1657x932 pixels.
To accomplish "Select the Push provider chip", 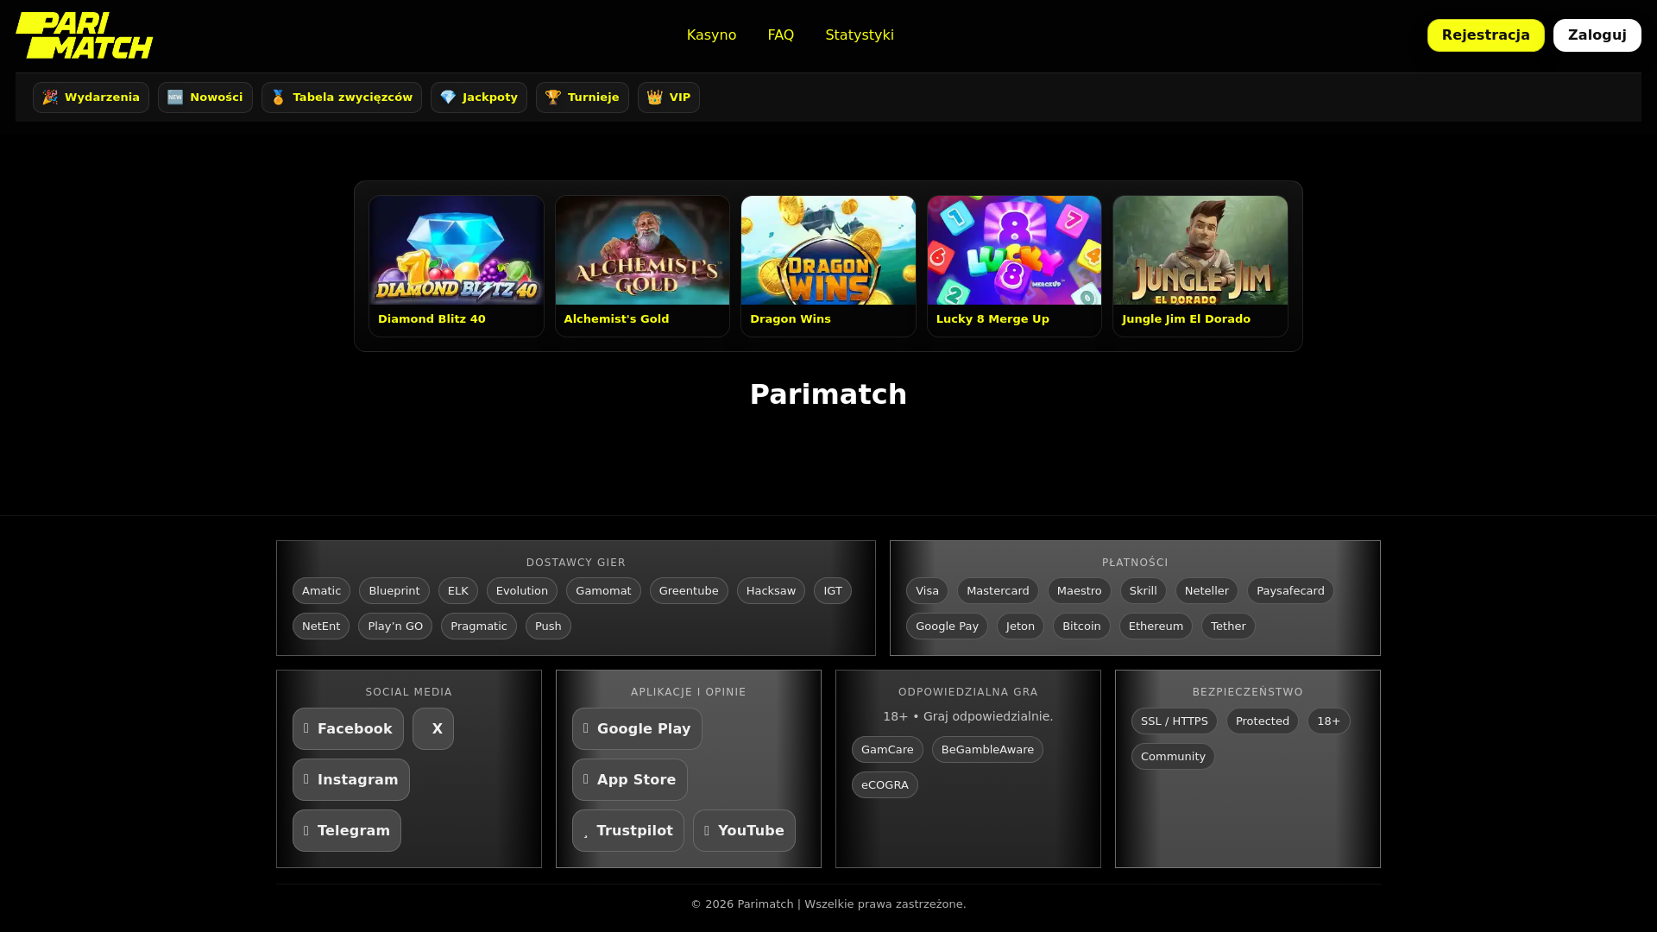I will coord(548,627).
